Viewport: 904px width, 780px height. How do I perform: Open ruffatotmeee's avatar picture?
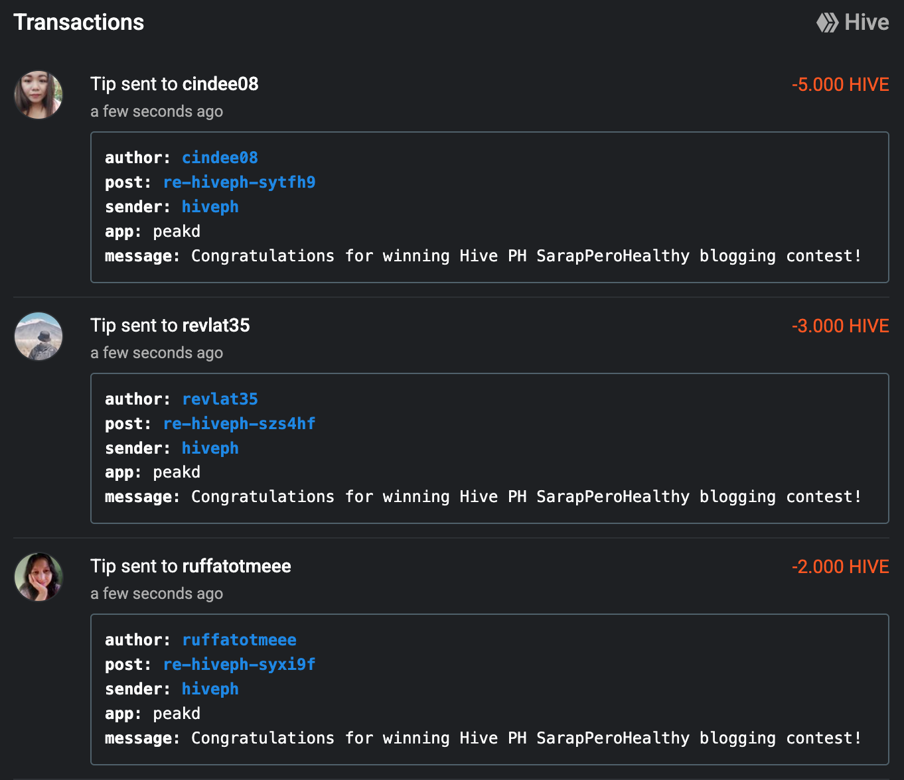tap(38, 577)
